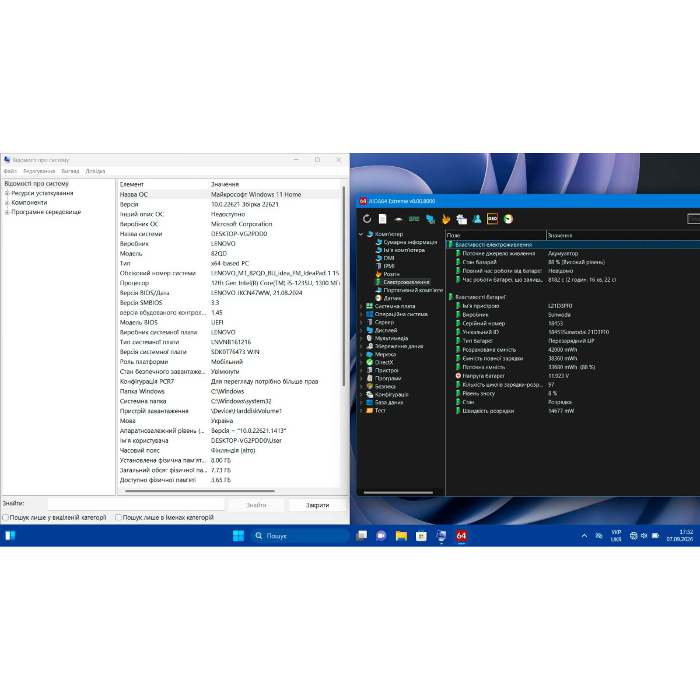Expand Системна плата node chevron
The width and height of the screenshot is (700, 700).
[360, 306]
